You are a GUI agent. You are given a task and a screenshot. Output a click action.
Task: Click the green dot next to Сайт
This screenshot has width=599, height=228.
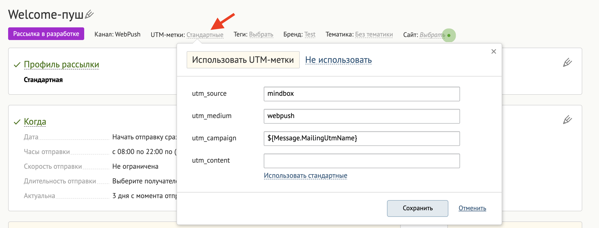click(449, 35)
